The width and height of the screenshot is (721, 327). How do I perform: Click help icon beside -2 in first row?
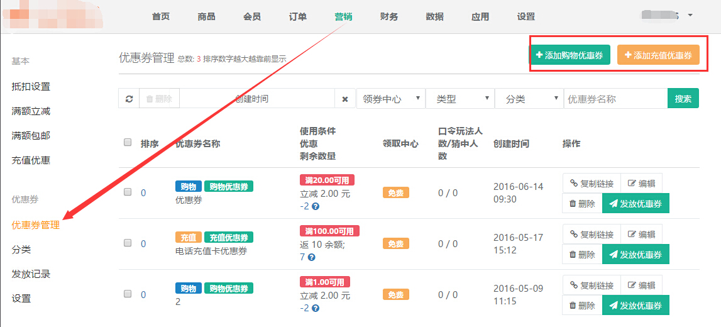(x=316, y=206)
